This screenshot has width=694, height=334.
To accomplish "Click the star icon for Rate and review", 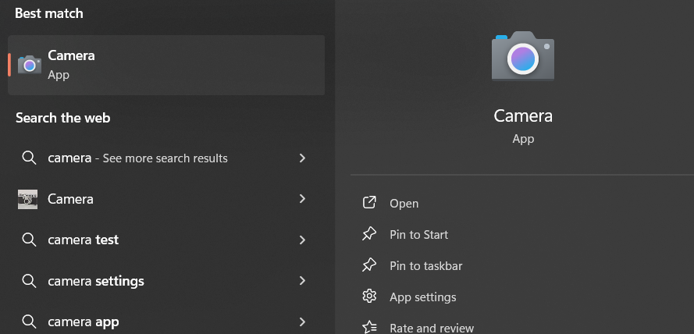I will click(x=369, y=327).
